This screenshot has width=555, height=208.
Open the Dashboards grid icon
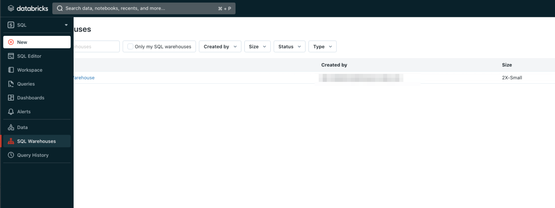(11, 98)
